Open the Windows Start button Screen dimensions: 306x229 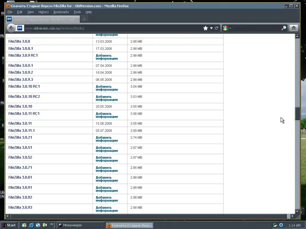tap(9, 225)
